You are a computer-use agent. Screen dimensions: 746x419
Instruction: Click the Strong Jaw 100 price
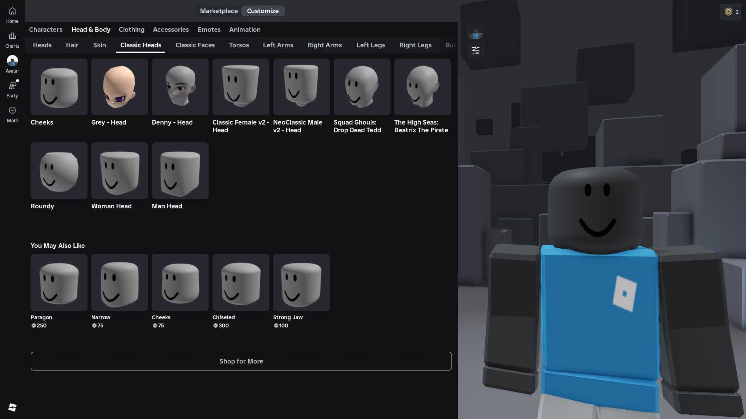[x=281, y=326]
